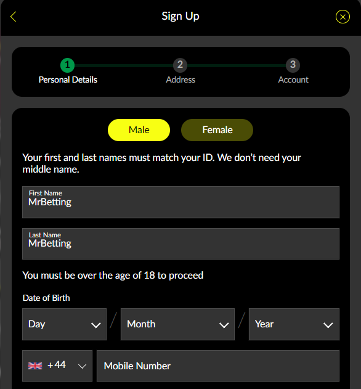
Task: Close the Sign Up dialog
Action: point(343,17)
